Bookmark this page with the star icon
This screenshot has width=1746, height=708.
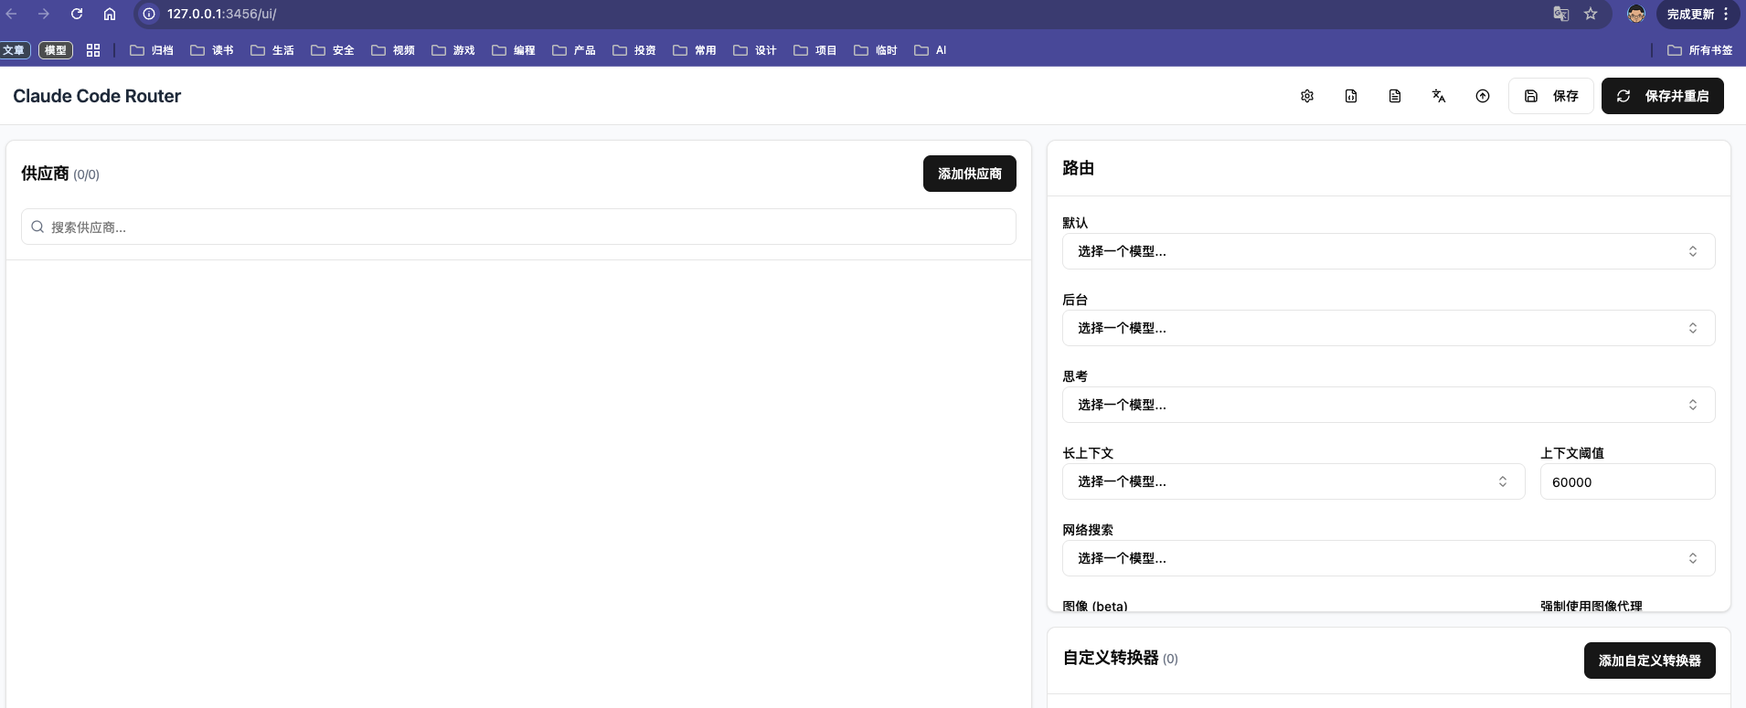pos(1591,14)
